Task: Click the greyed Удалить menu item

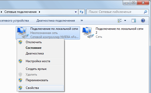Action: point(40,75)
